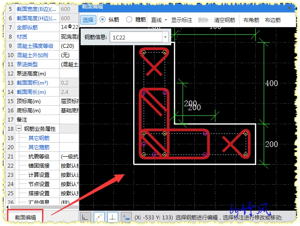Select the 截面宽度(B边) property row
300x226 pixels.
(42, 9)
